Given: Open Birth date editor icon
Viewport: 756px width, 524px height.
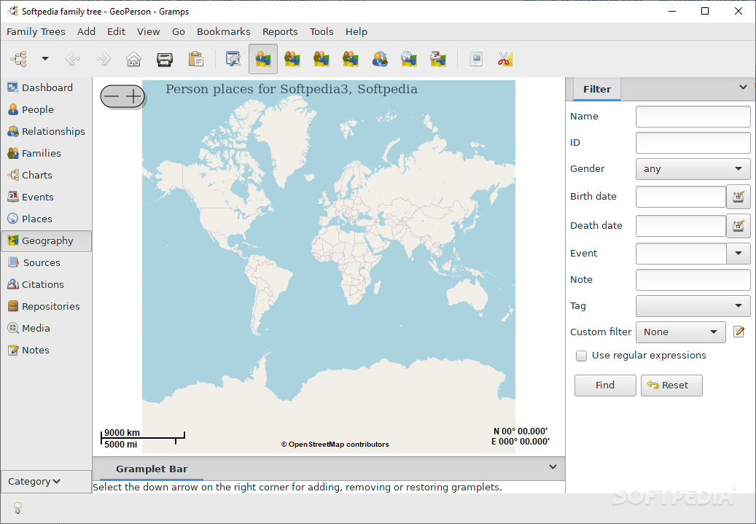Looking at the screenshot, I should click(x=739, y=197).
